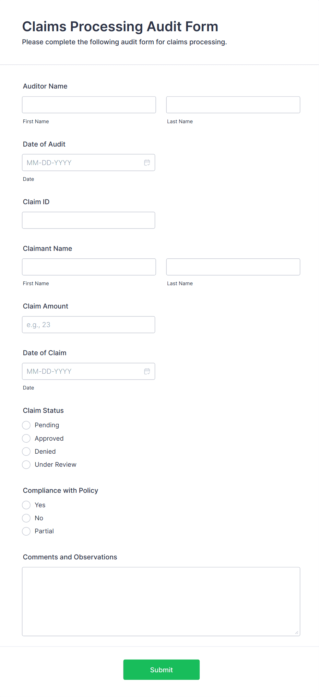Viewport: 319px width, 697px height.
Task: Mark compliance with policy as No
Action: tap(26, 518)
